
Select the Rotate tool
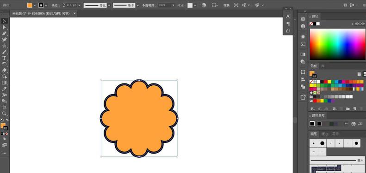pos(4,64)
